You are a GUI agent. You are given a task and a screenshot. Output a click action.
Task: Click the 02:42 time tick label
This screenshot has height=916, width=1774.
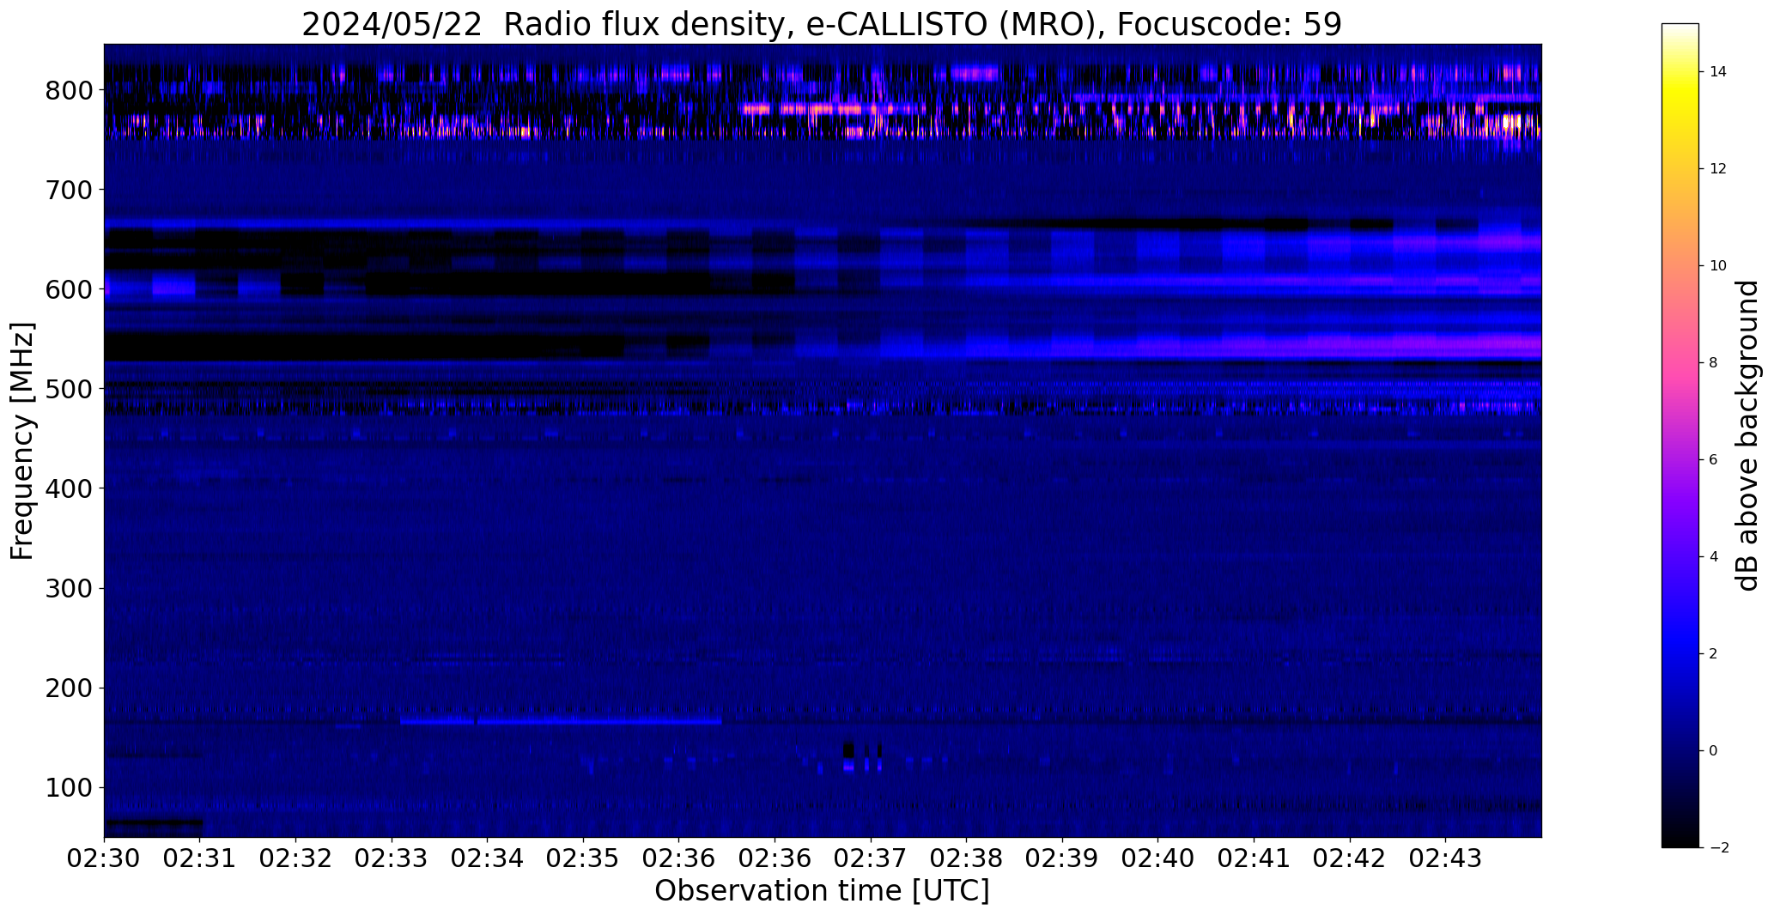(x=1350, y=858)
